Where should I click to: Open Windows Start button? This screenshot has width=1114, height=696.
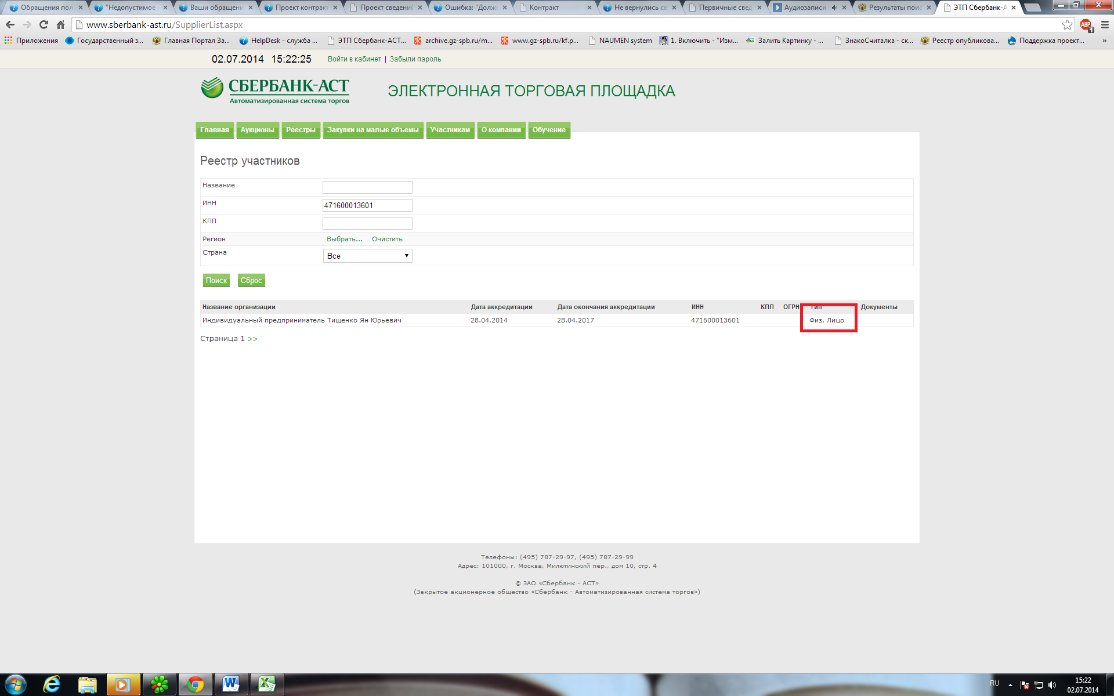point(15,685)
